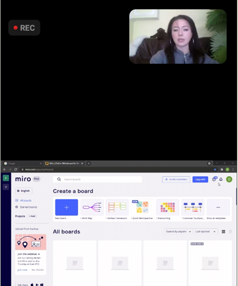Screen dimensions: 238x286
Task: Expand the Last opened sort dropdown
Action: click(x=205, y=231)
